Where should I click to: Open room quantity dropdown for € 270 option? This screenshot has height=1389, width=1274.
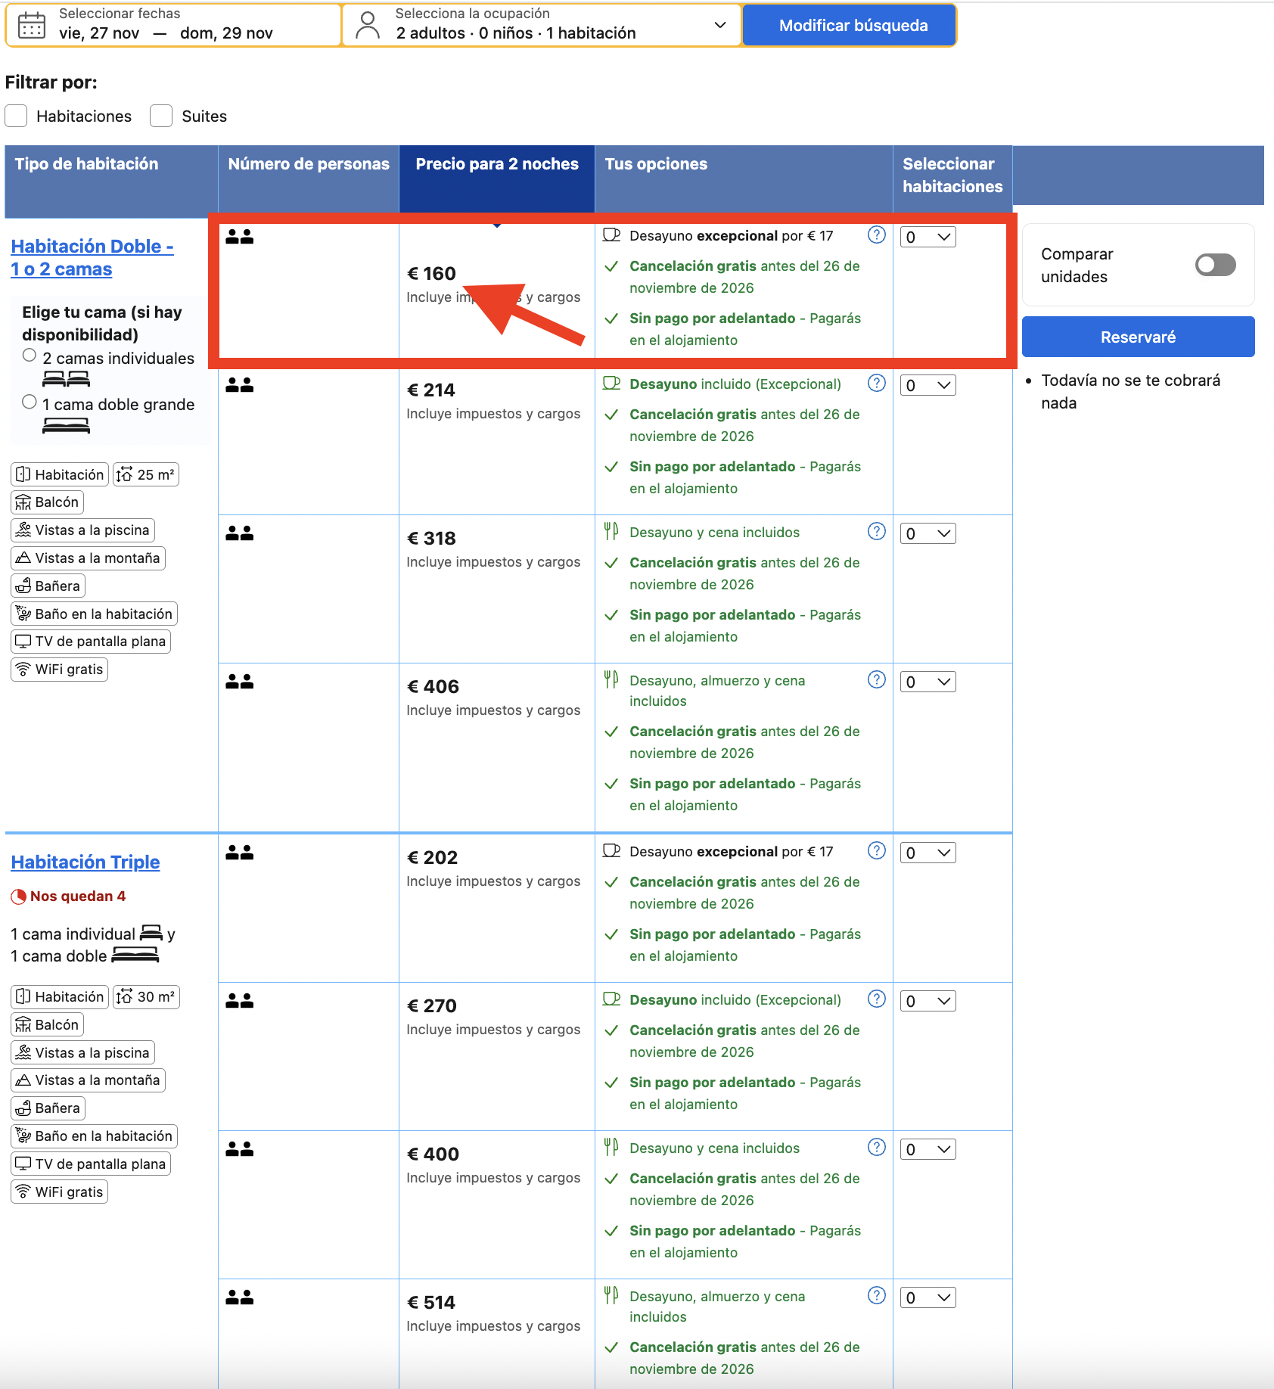[928, 1001]
